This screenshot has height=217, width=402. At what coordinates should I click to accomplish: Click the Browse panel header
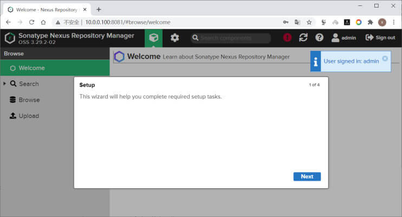[55, 54]
